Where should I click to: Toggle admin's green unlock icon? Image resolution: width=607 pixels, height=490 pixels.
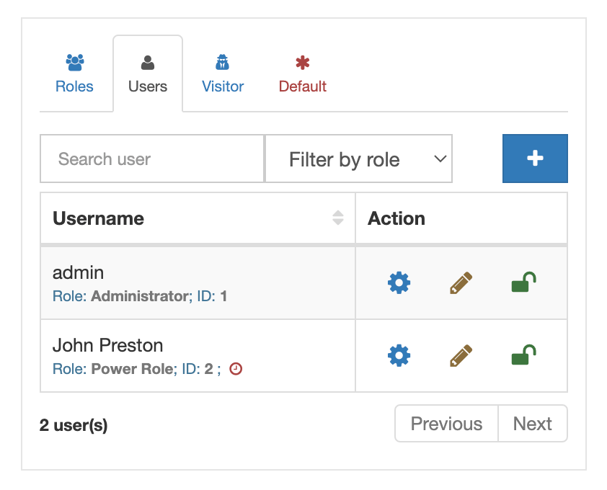[523, 282]
